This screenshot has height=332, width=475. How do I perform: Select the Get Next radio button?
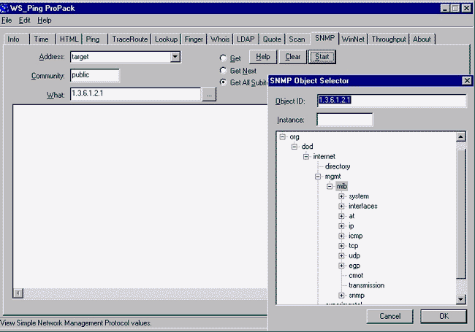point(223,70)
